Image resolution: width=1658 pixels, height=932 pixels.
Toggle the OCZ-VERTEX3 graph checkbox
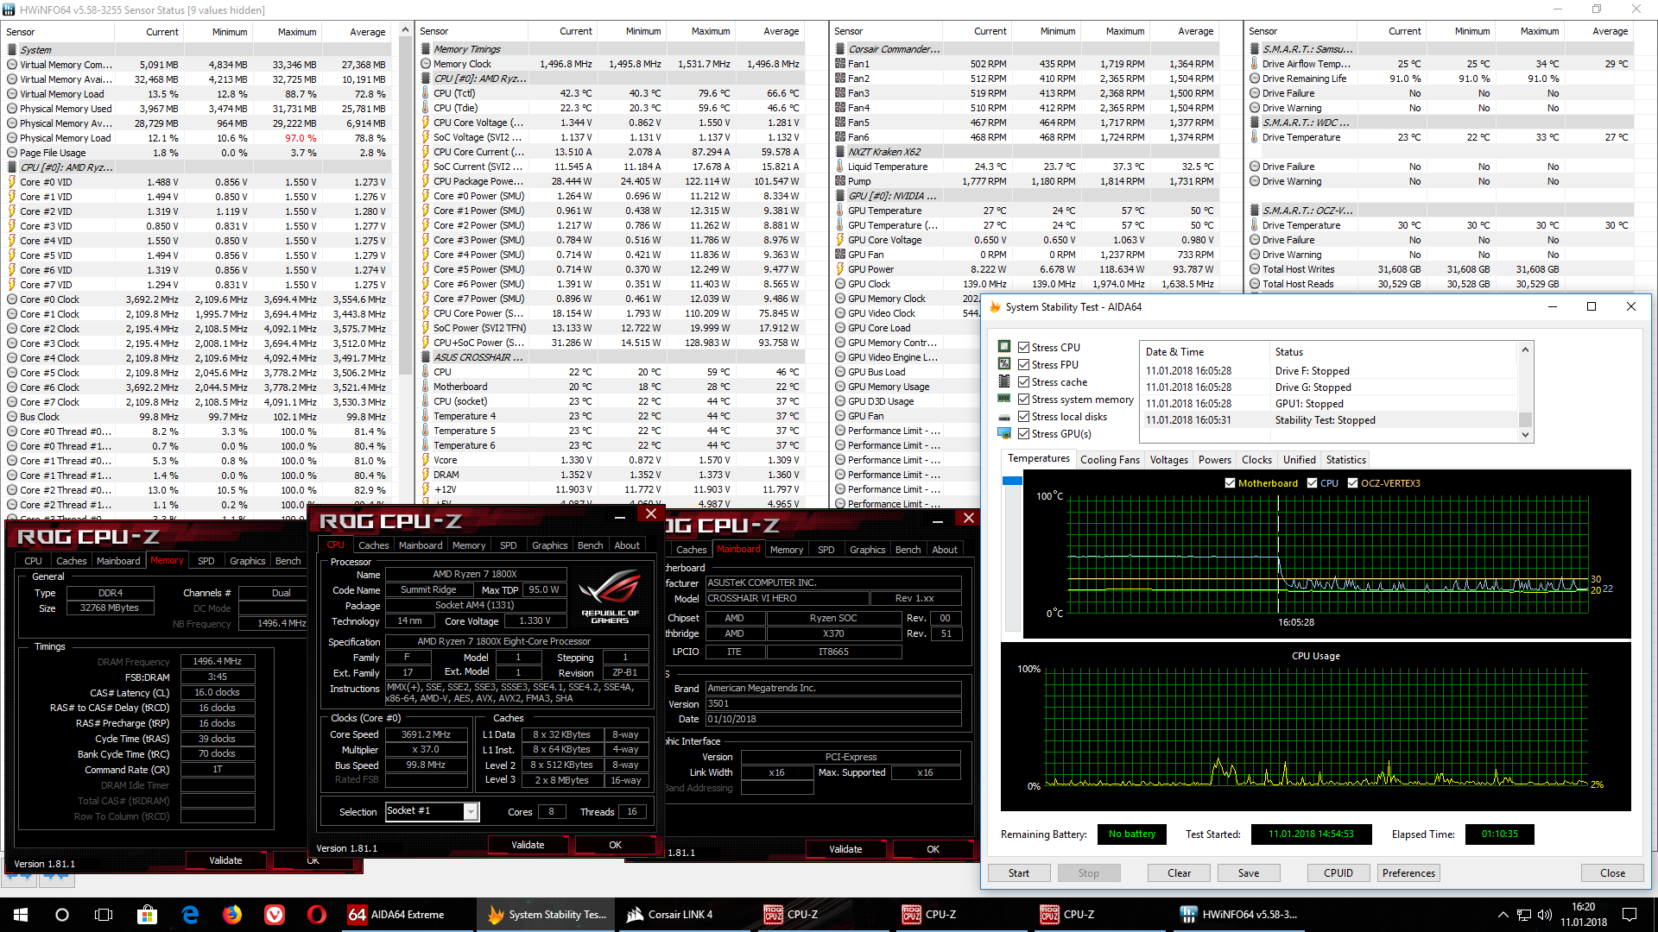pos(1353,483)
